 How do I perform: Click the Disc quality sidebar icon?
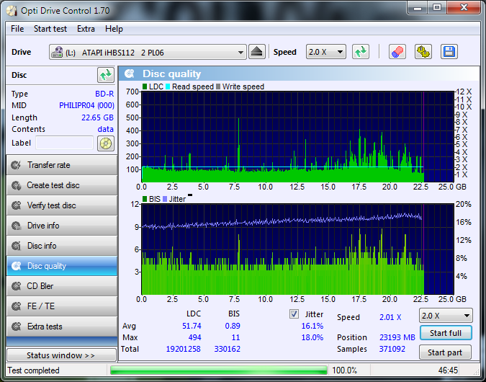click(16, 266)
